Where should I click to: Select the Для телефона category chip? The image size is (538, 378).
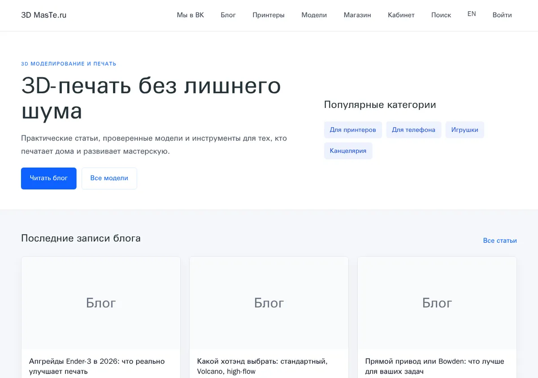point(413,130)
